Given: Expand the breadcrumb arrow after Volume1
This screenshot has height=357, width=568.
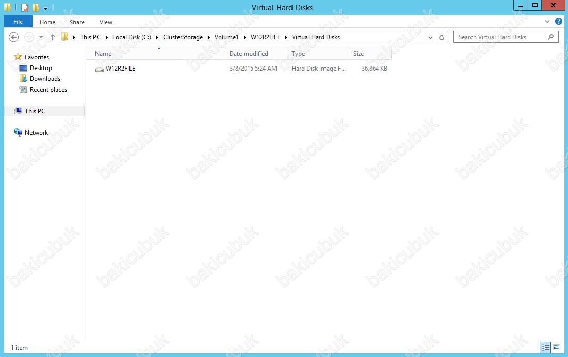Looking at the screenshot, I should (x=245, y=37).
